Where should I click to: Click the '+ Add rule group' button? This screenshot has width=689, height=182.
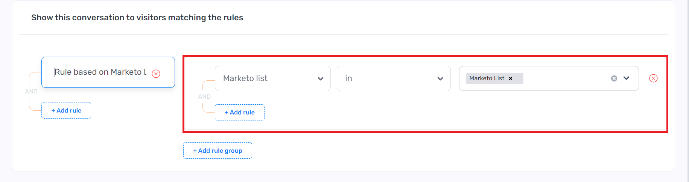pos(217,150)
